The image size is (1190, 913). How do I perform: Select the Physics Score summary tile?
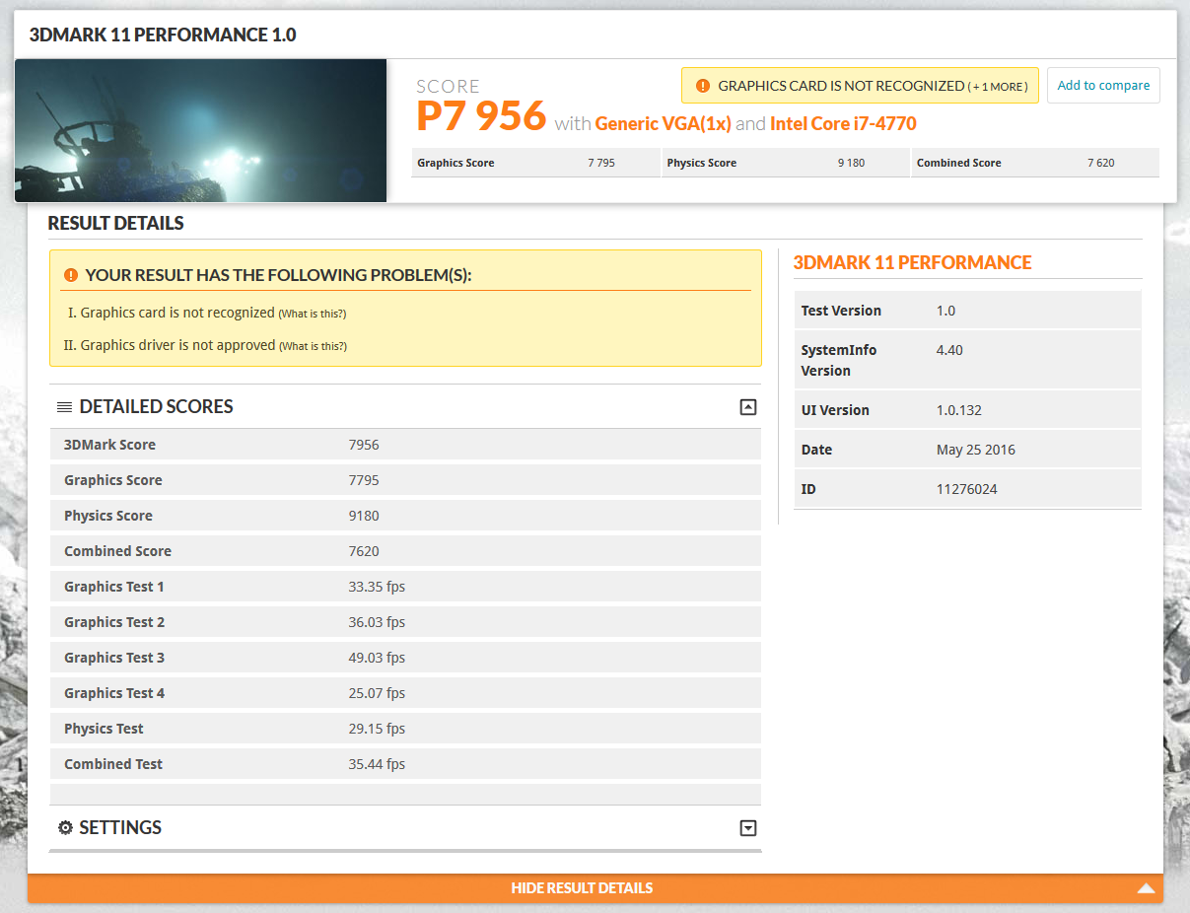click(x=785, y=163)
